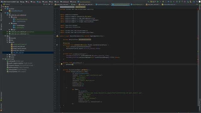Collapse the activity package
The image size is (201, 113).
point(9,17)
